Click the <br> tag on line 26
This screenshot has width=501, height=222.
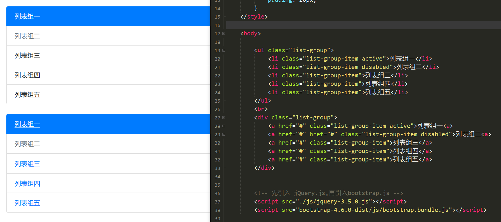(x=261, y=109)
